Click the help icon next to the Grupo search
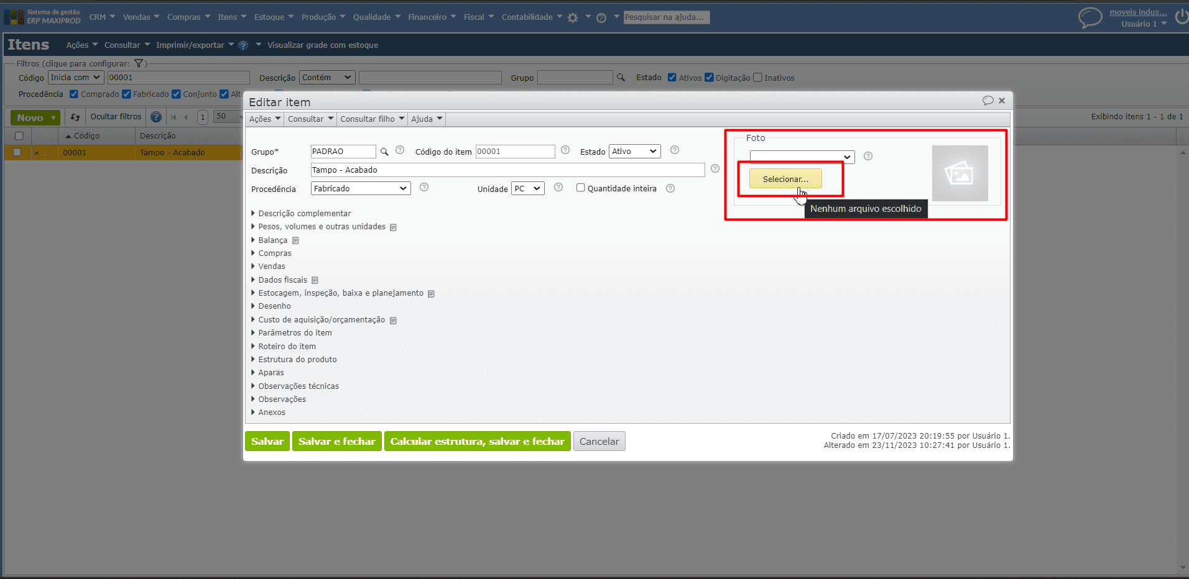Screen dimensions: 1189x579 (x=400, y=150)
